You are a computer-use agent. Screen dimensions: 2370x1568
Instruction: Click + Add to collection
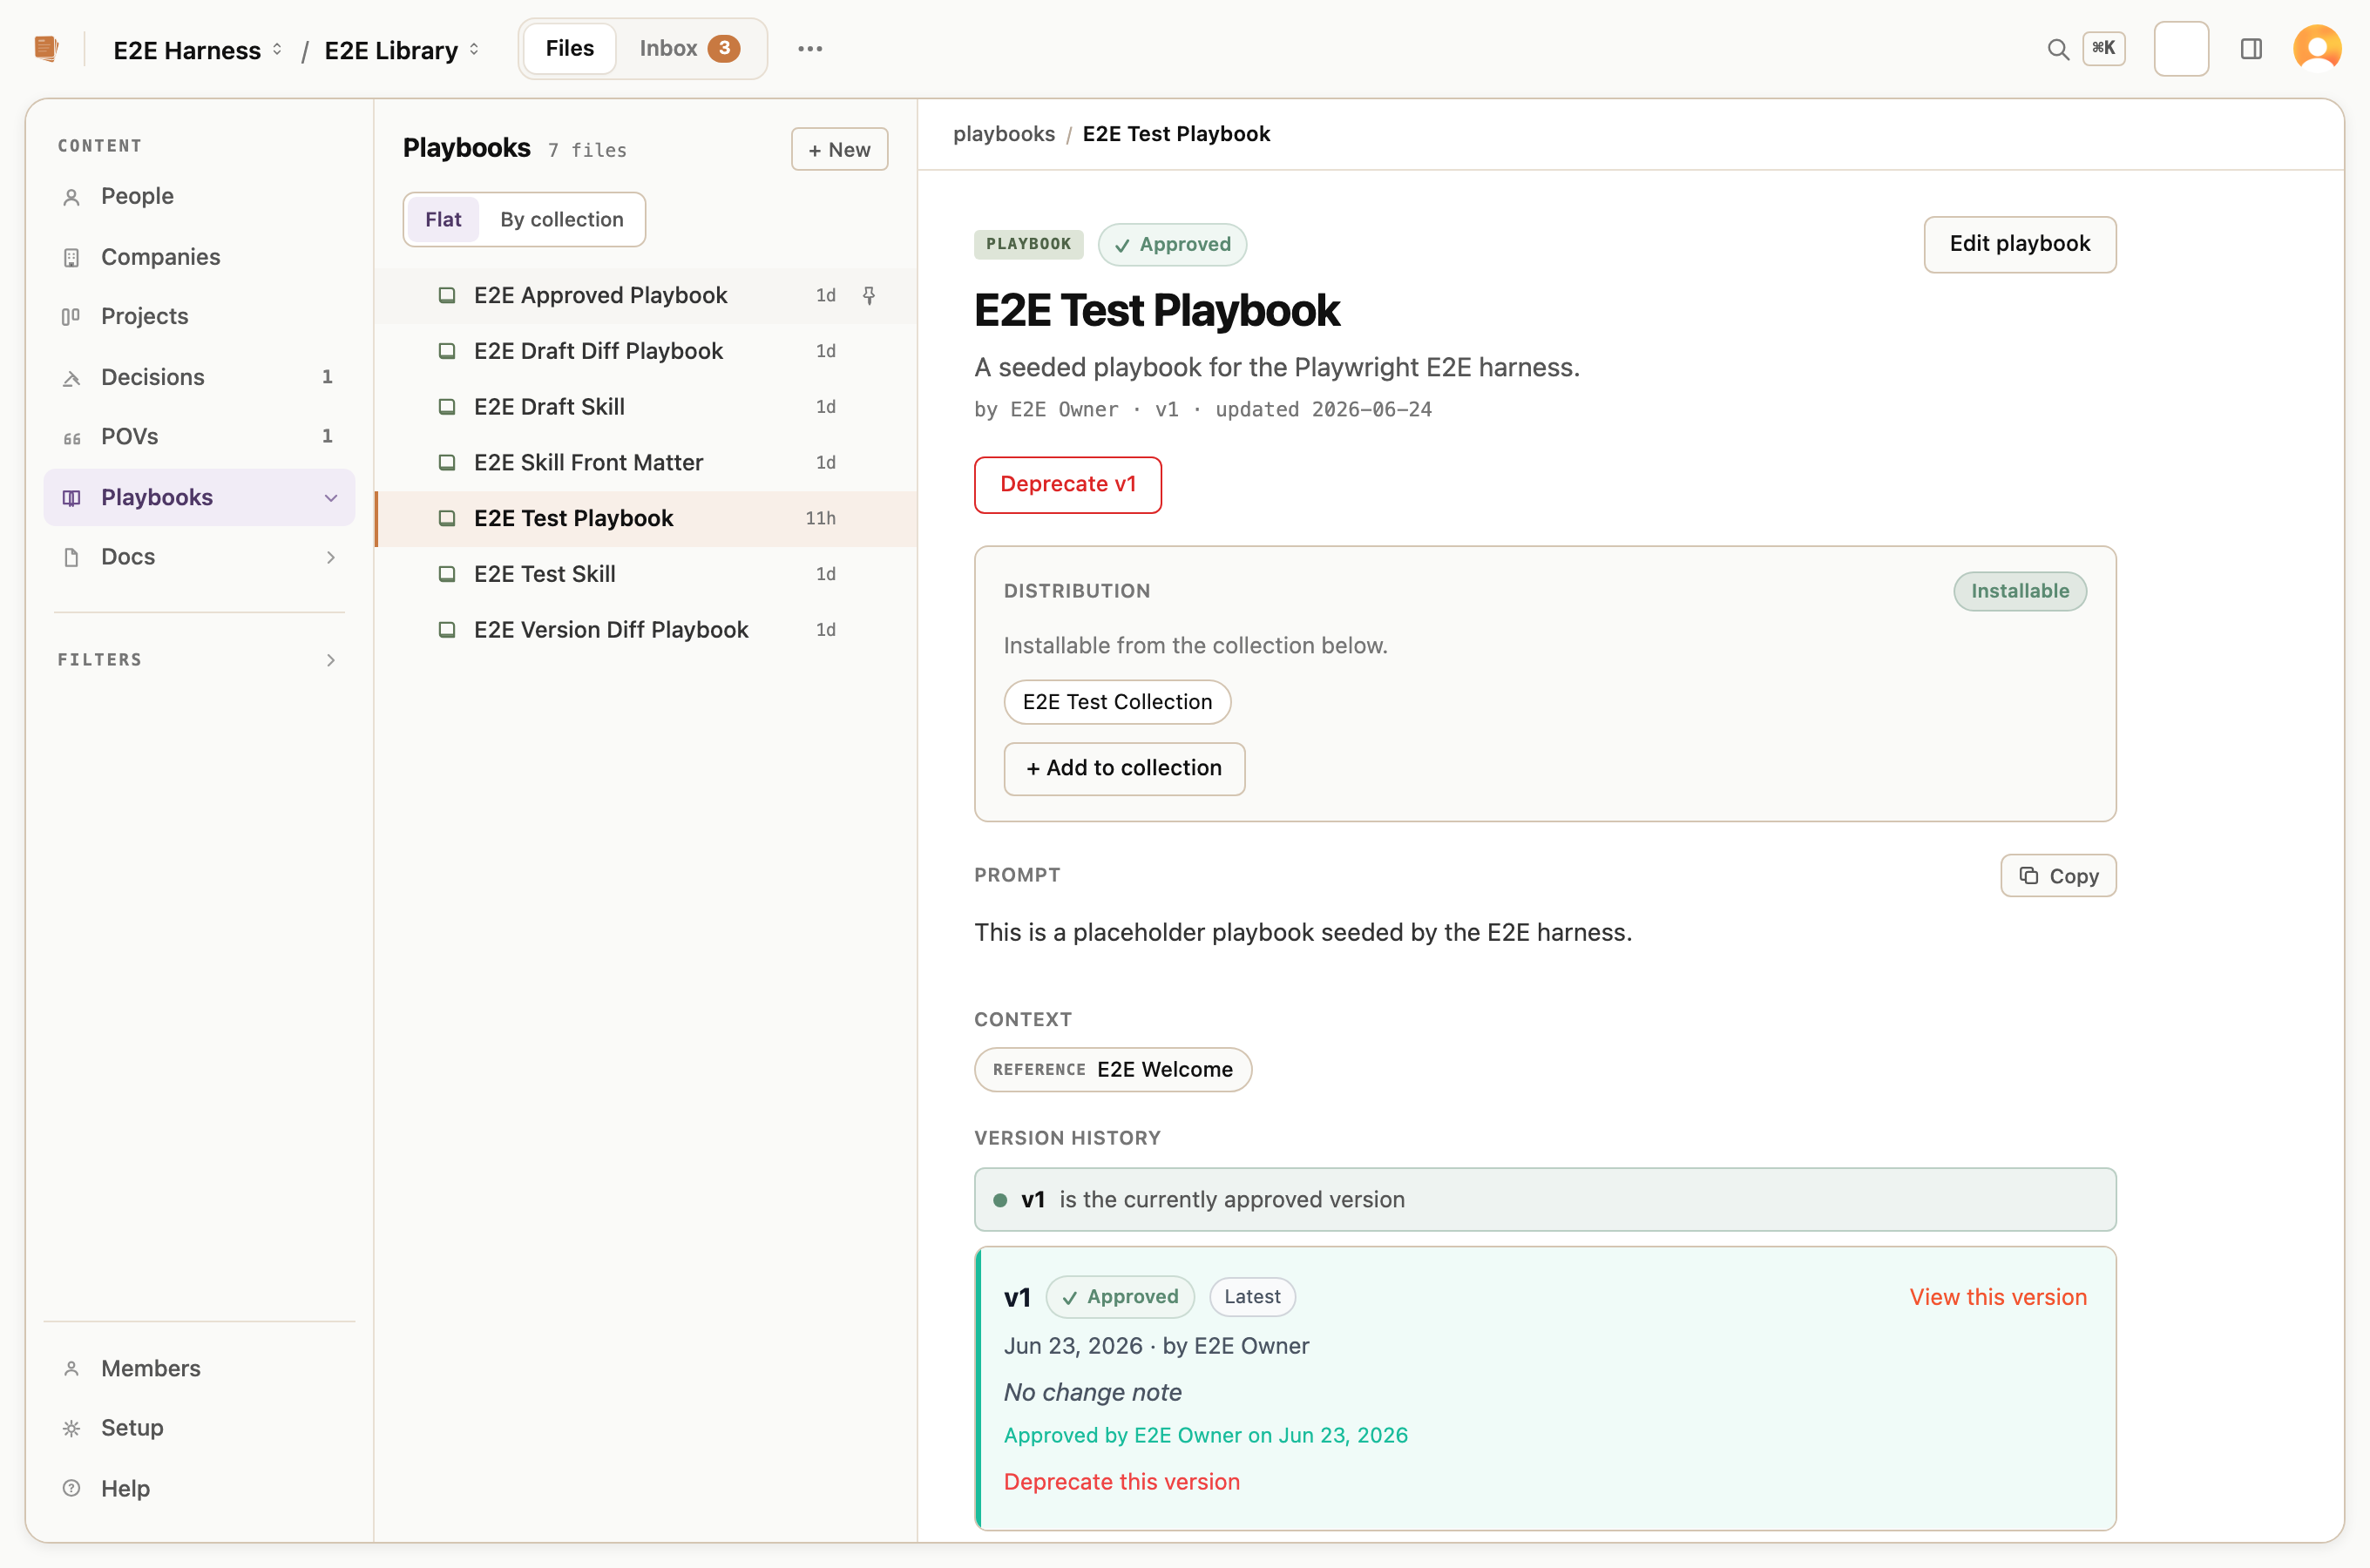pos(1124,768)
